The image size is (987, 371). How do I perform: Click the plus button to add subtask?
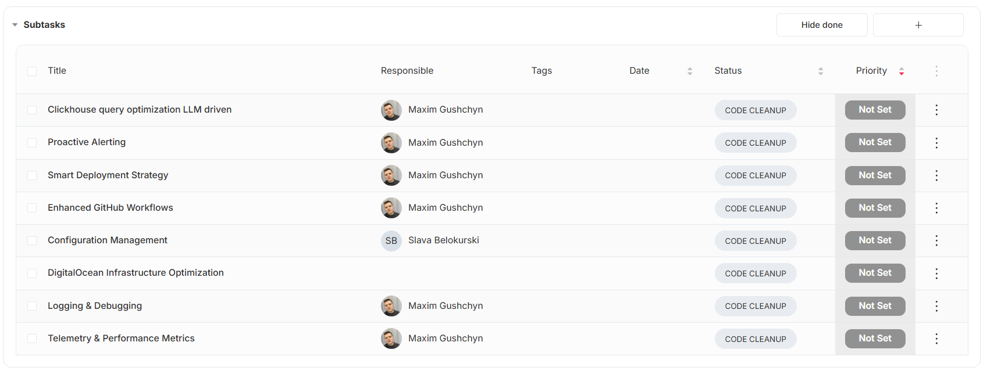pos(918,25)
